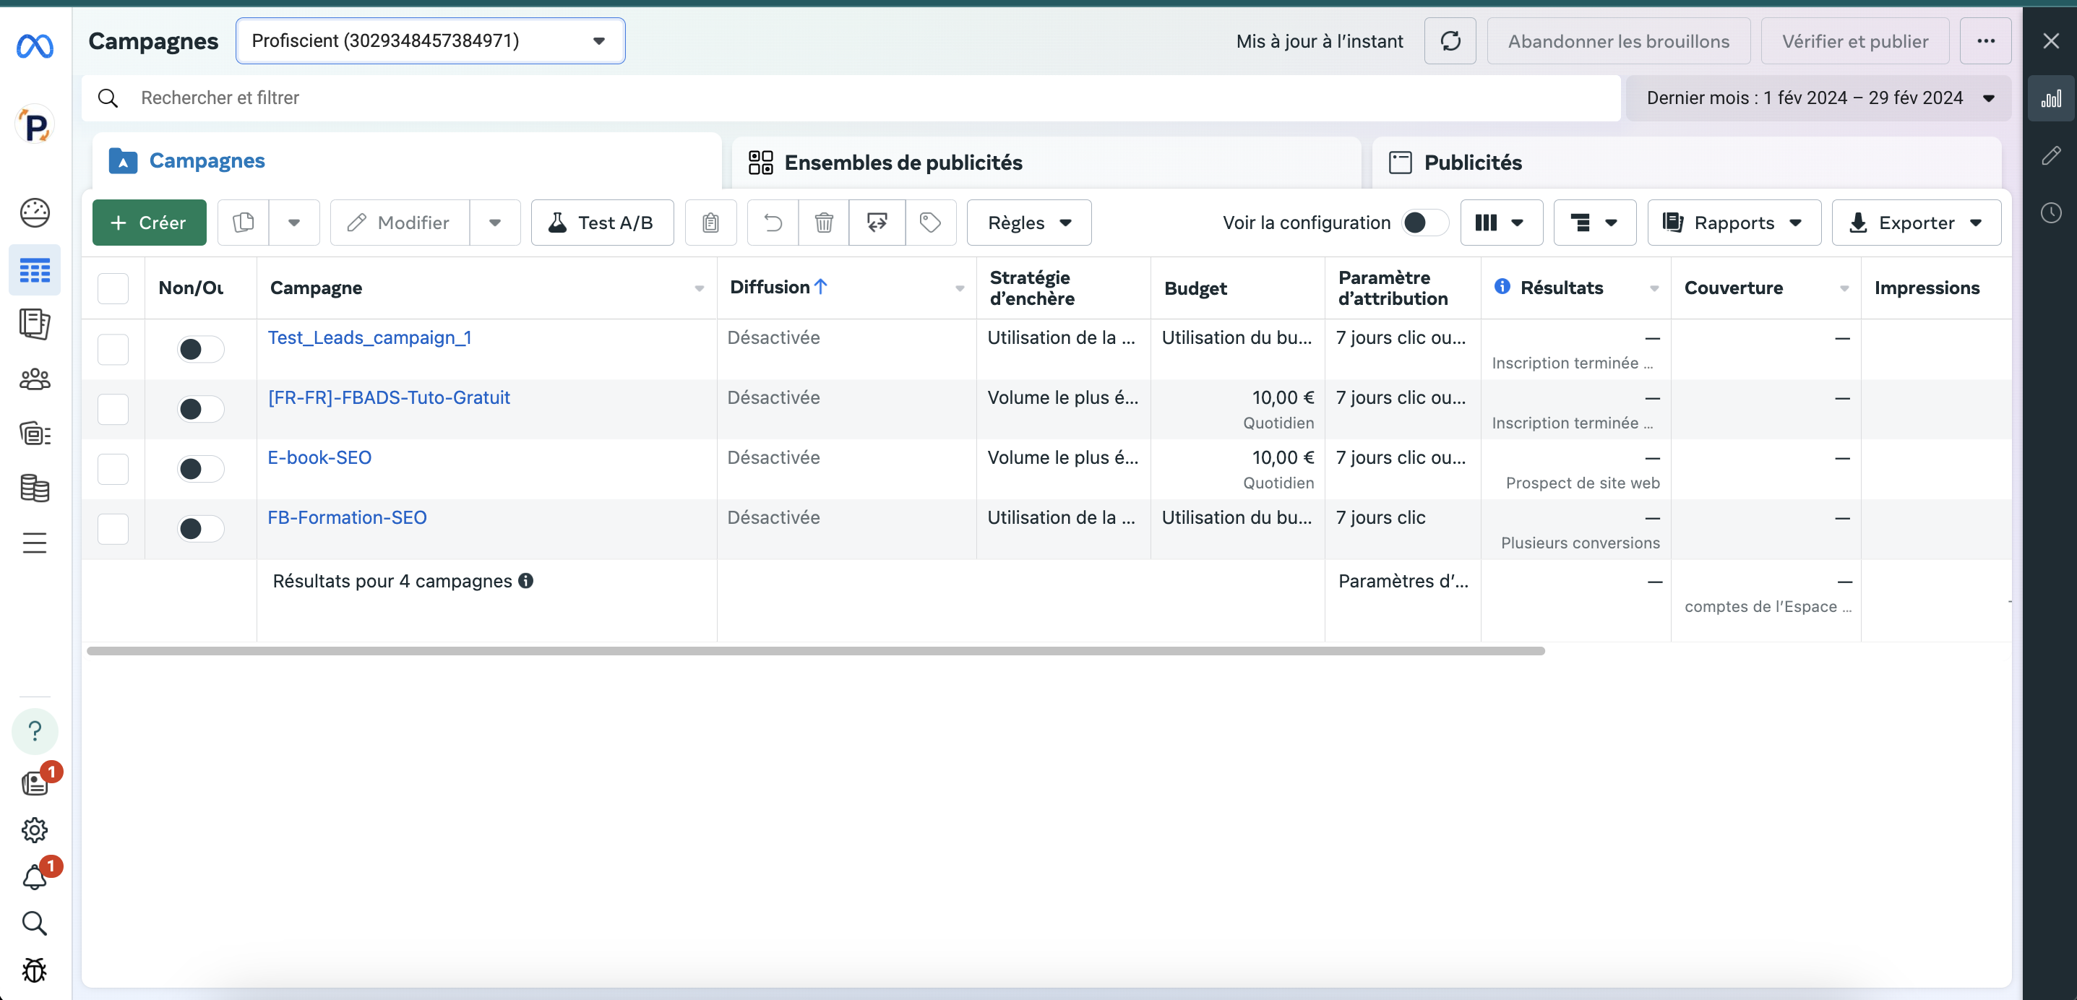This screenshot has width=2077, height=1000.
Task: Click the duplicate campaign icon
Action: point(244,223)
